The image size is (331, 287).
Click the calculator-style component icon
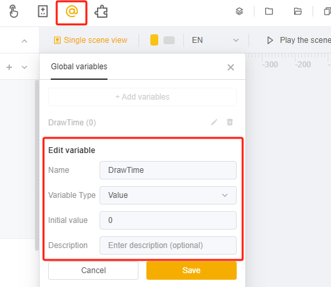[x=43, y=11]
